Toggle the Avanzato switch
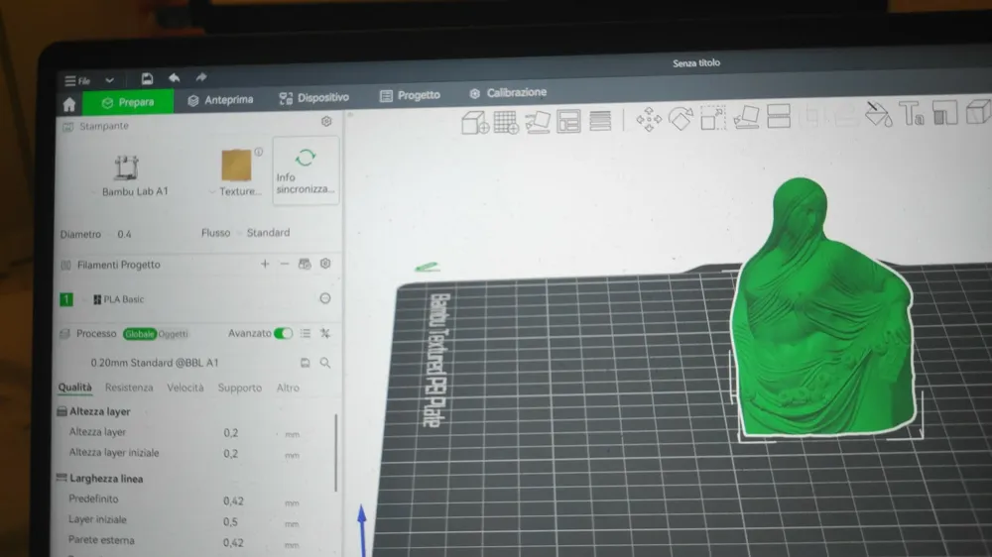The height and width of the screenshot is (557, 992). click(283, 333)
